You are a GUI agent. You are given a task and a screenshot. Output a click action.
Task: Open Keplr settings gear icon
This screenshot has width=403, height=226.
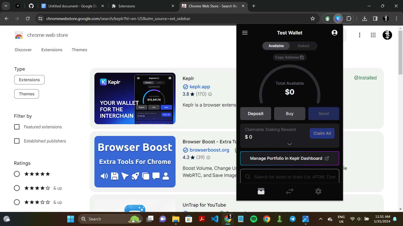click(x=318, y=191)
